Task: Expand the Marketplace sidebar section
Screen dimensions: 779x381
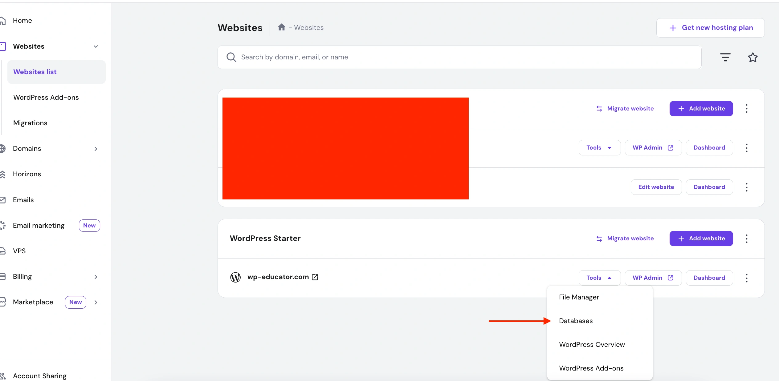Action: [x=96, y=302]
